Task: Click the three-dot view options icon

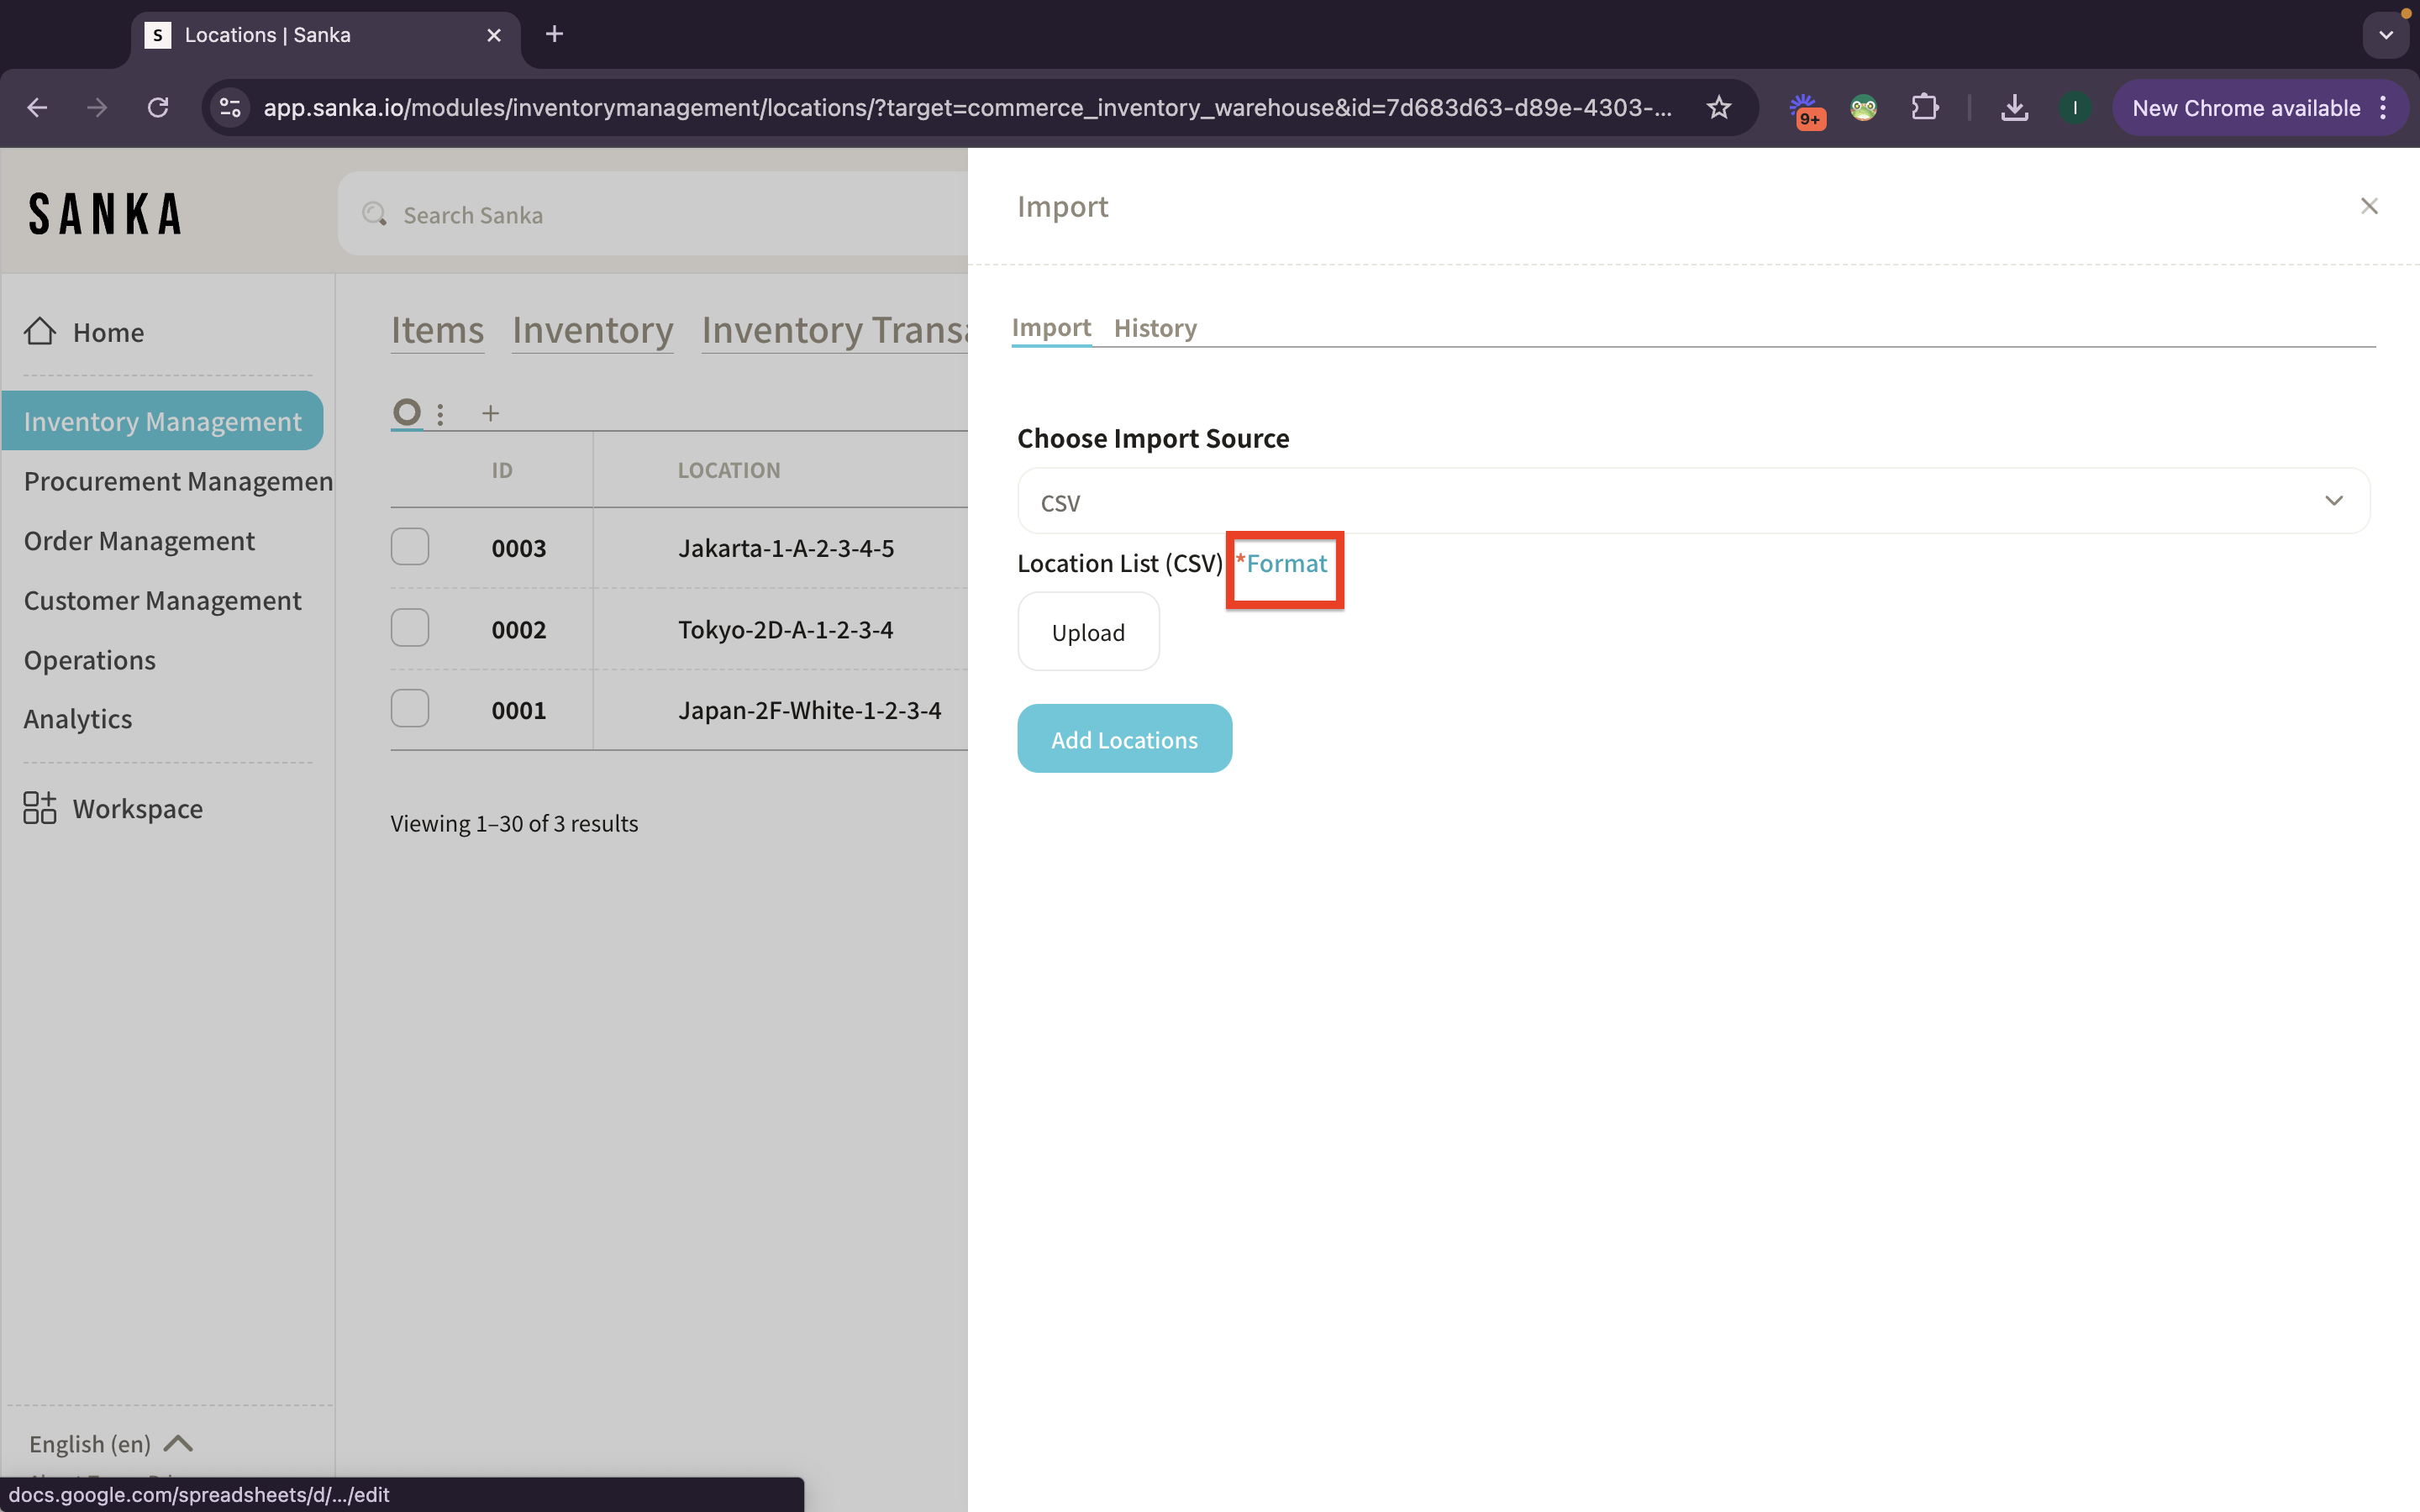Action: [440, 414]
